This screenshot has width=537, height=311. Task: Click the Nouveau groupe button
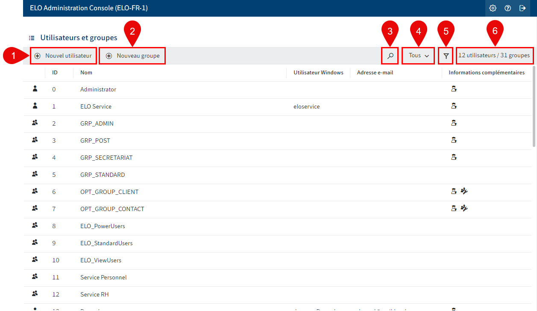click(x=132, y=56)
